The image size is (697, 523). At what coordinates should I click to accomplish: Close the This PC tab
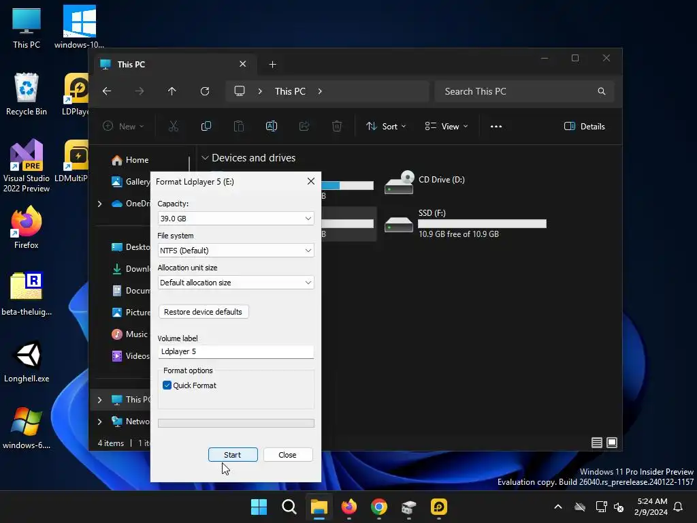tap(243, 64)
